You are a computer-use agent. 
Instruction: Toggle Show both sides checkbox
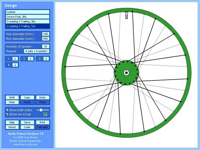[7, 110]
